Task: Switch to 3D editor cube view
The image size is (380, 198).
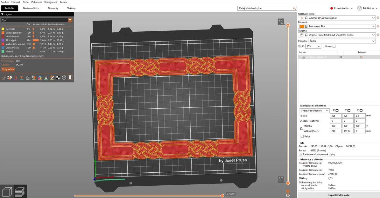Action: (7, 192)
